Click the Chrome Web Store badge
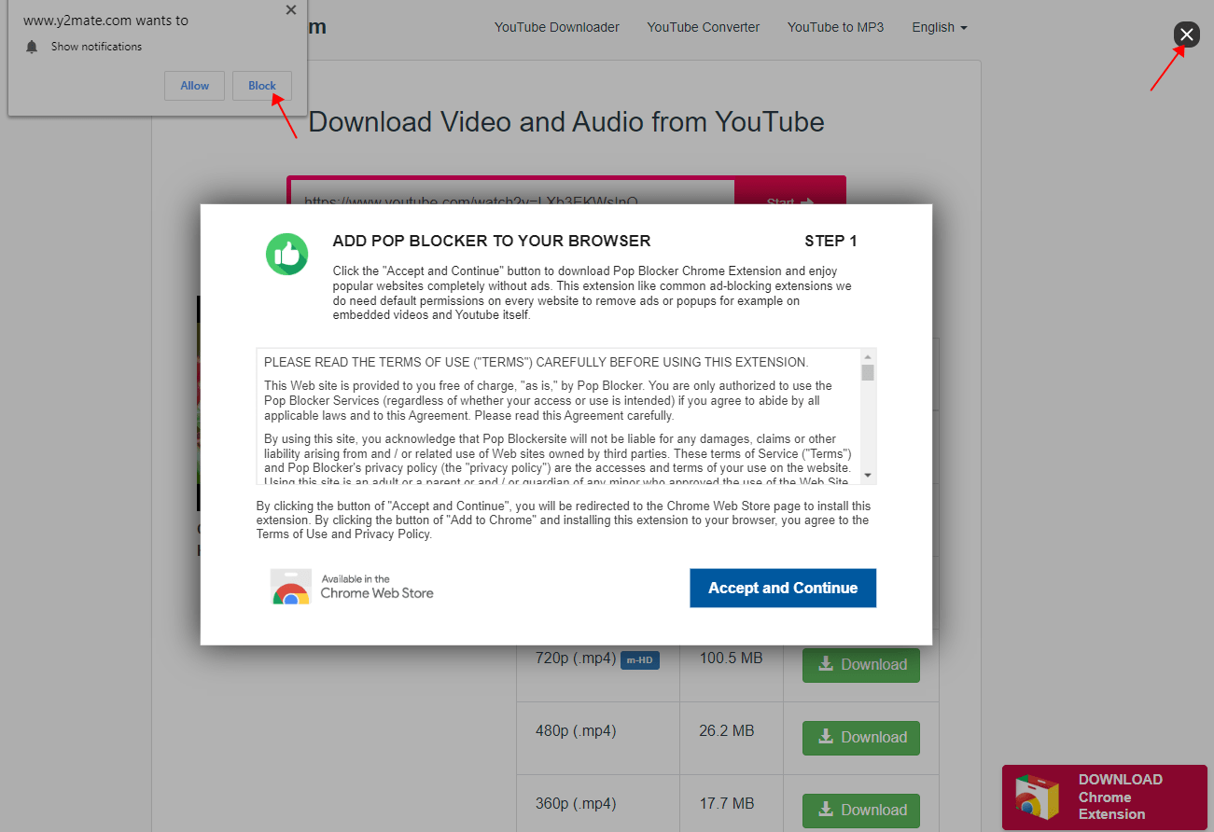Viewport: 1214px width, 832px height. pyautogui.click(x=353, y=587)
